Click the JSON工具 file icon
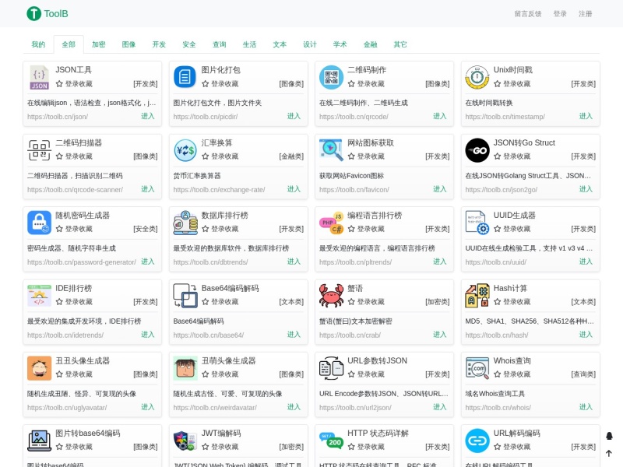Viewport: 623px width, 467px height. (x=40, y=77)
